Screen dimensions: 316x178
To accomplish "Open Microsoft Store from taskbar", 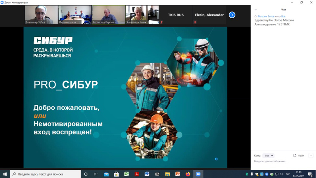I will click(x=116, y=174).
